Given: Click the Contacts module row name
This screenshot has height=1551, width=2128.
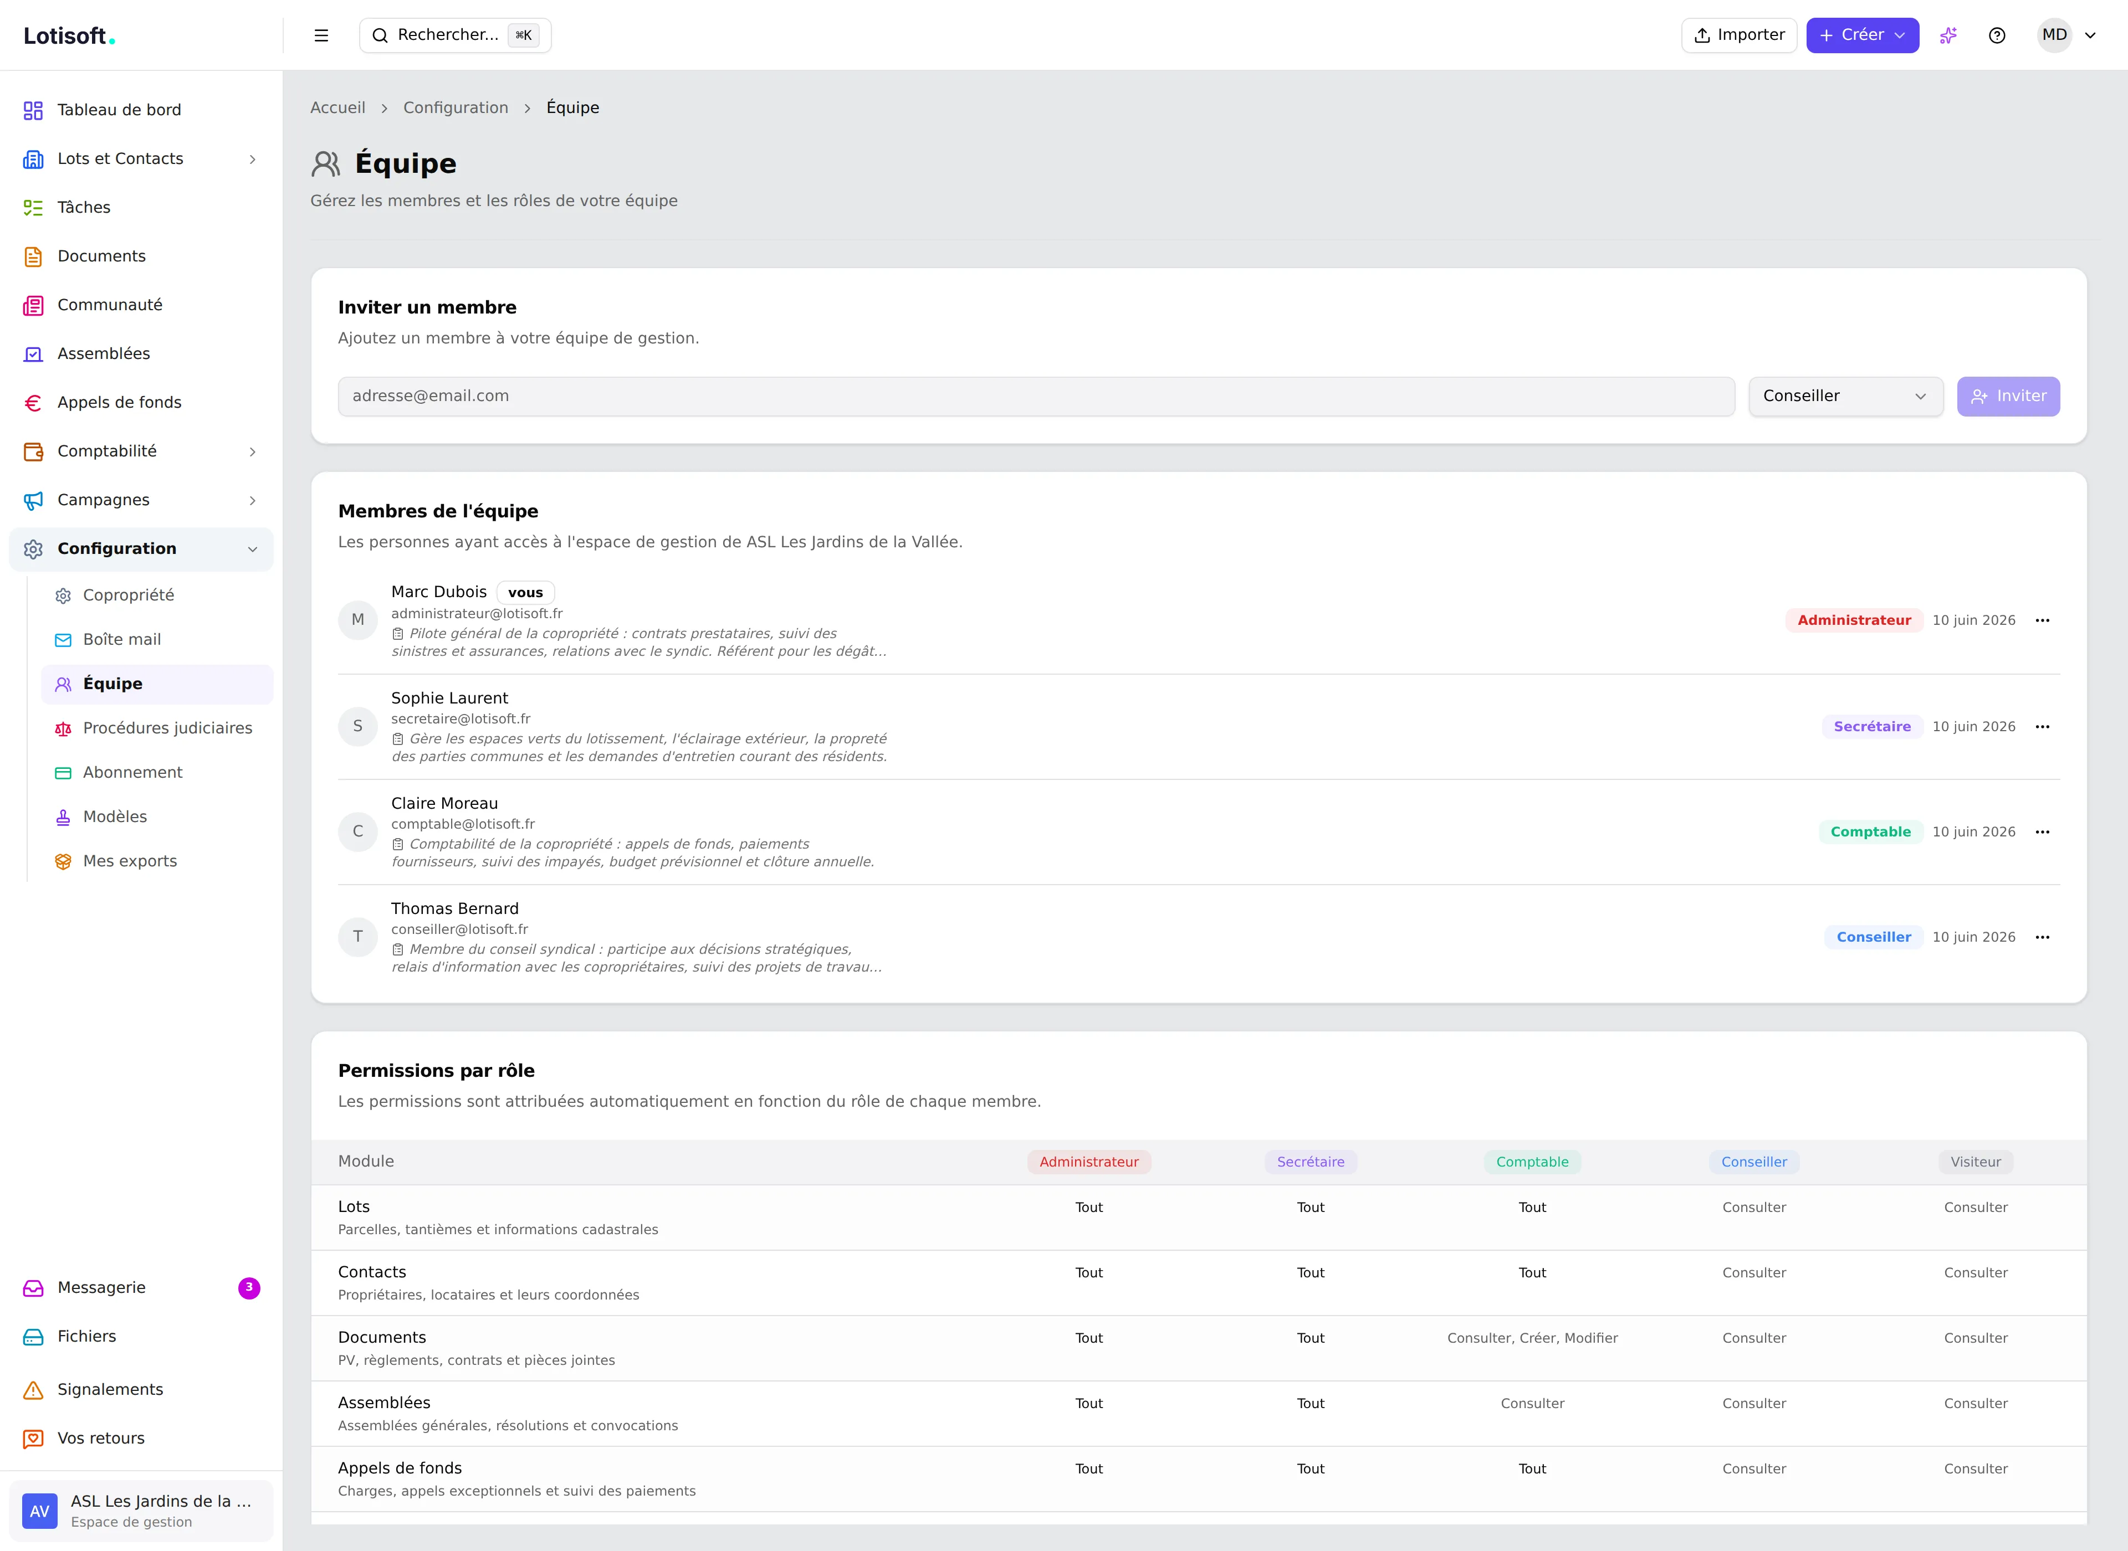Looking at the screenshot, I should point(372,1273).
